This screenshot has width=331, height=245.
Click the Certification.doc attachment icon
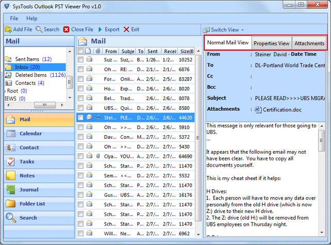pos(258,110)
